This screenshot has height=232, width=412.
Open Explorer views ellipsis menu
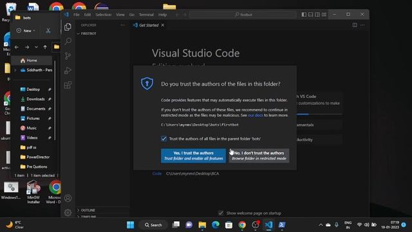coord(122,25)
